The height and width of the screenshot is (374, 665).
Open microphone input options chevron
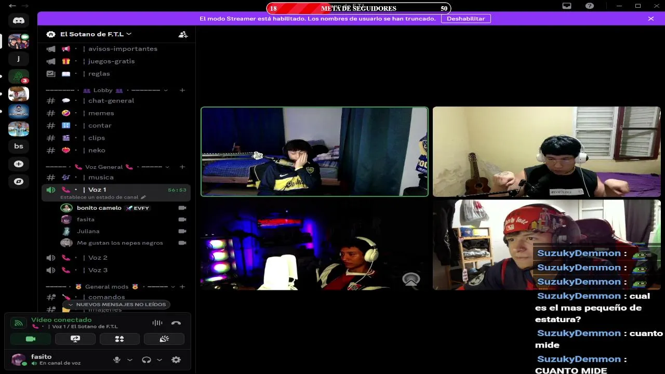coord(130,359)
